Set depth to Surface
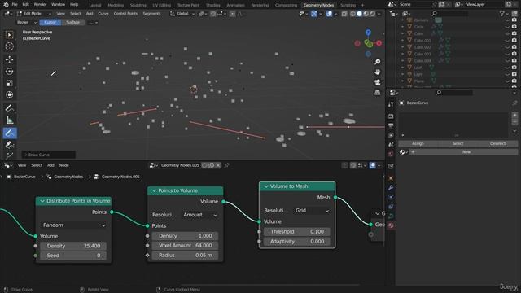Screen dimensions: 521x293 coord(72,22)
